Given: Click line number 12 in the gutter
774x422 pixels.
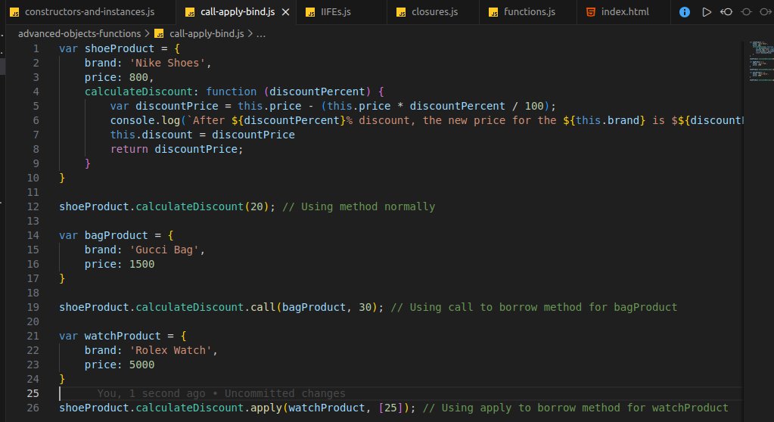Looking at the screenshot, I should [x=33, y=206].
